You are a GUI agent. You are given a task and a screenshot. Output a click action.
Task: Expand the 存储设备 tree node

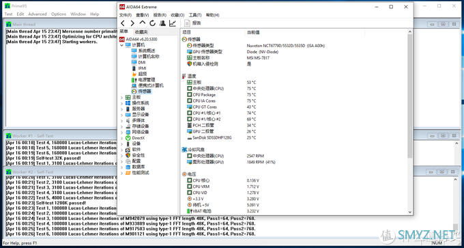(x=121, y=126)
